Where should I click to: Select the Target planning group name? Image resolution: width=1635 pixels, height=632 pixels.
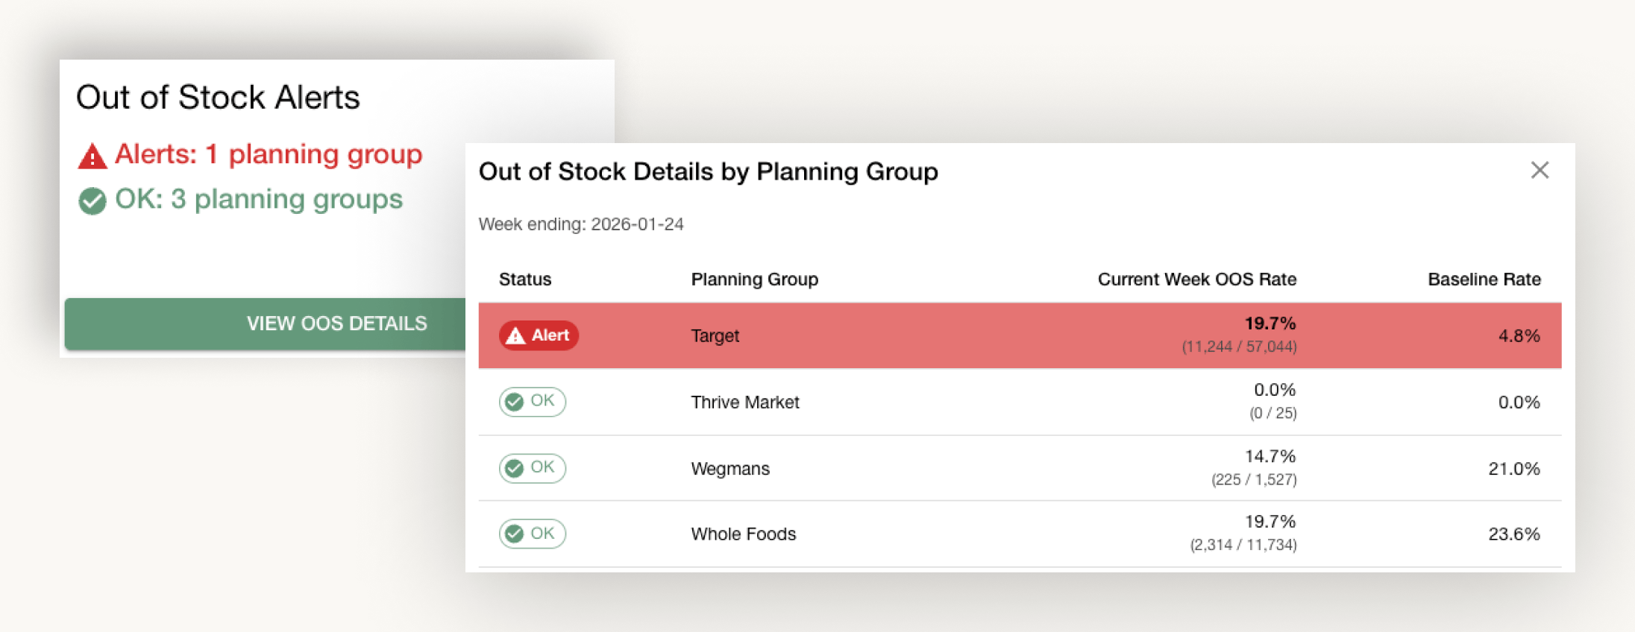point(715,336)
